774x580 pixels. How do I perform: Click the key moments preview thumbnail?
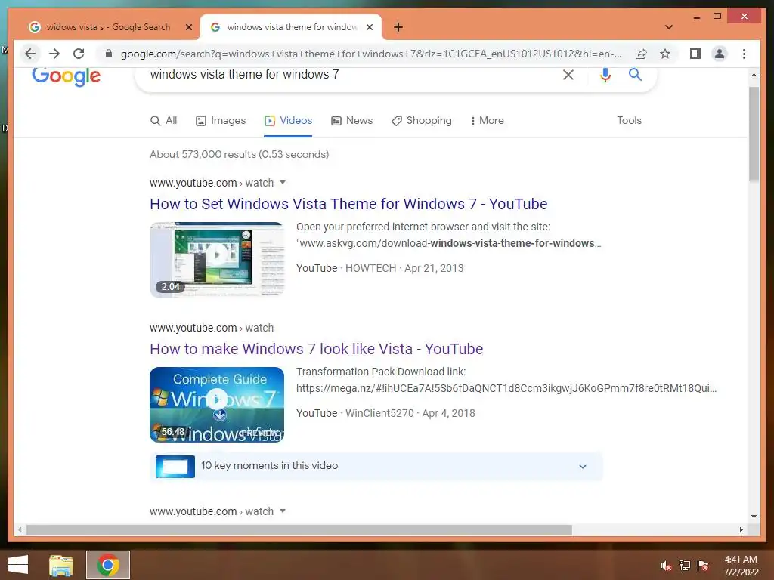(x=175, y=467)
